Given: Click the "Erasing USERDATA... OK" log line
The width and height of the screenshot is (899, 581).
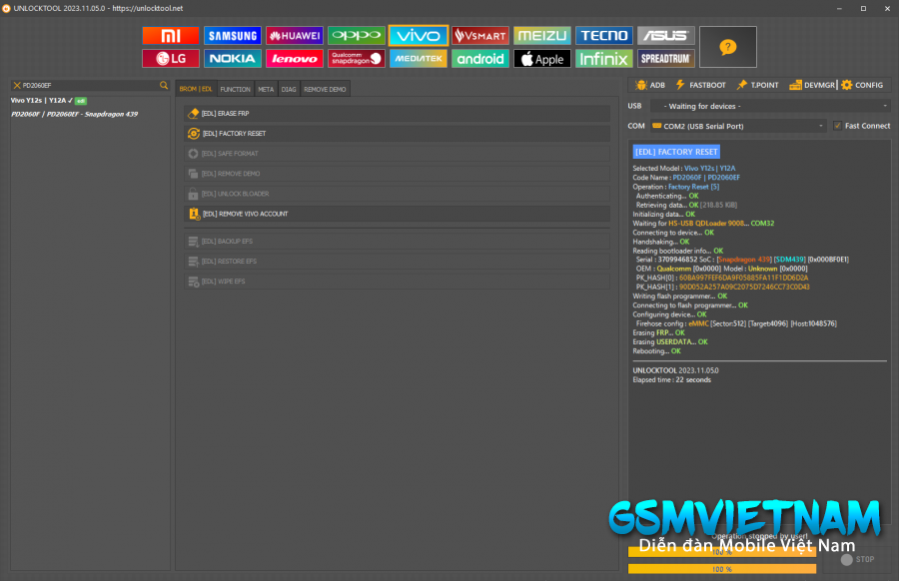Looking at the screenshot, I should [x=670, y=342].
